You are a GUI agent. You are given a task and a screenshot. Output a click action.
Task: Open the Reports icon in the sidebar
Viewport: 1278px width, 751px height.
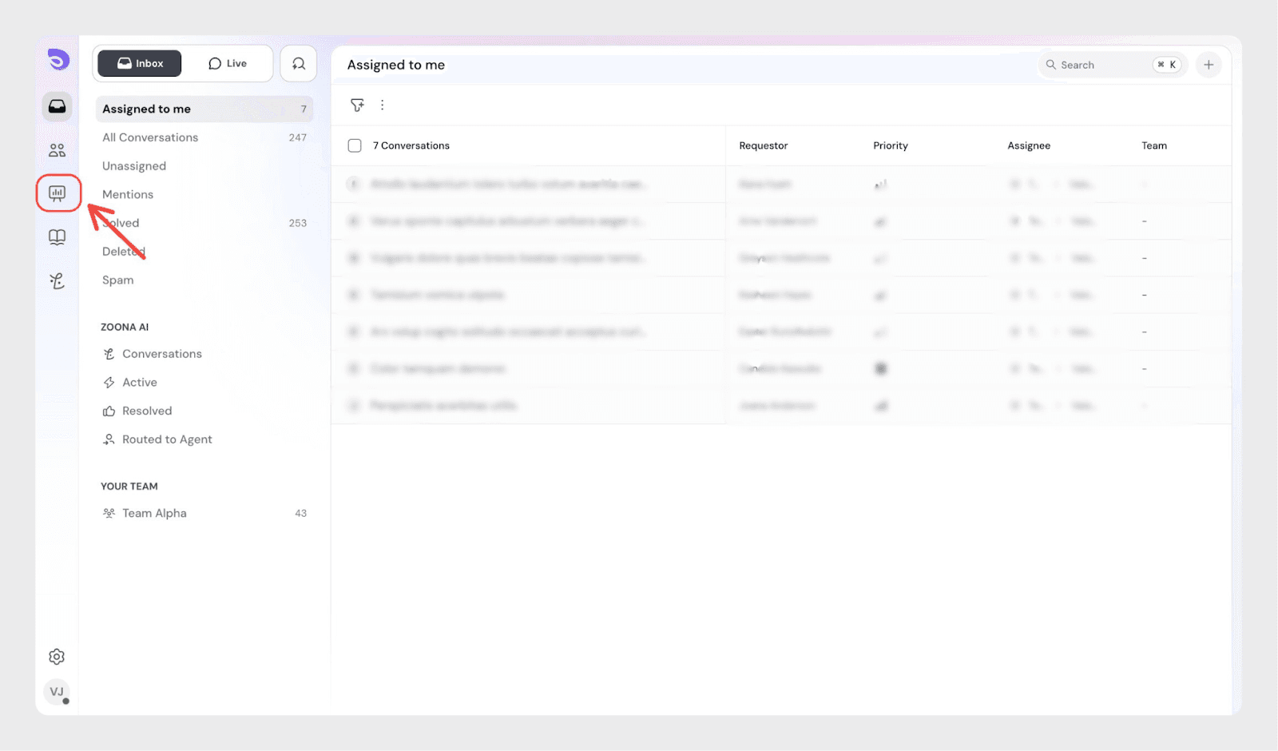click(58, 193)
